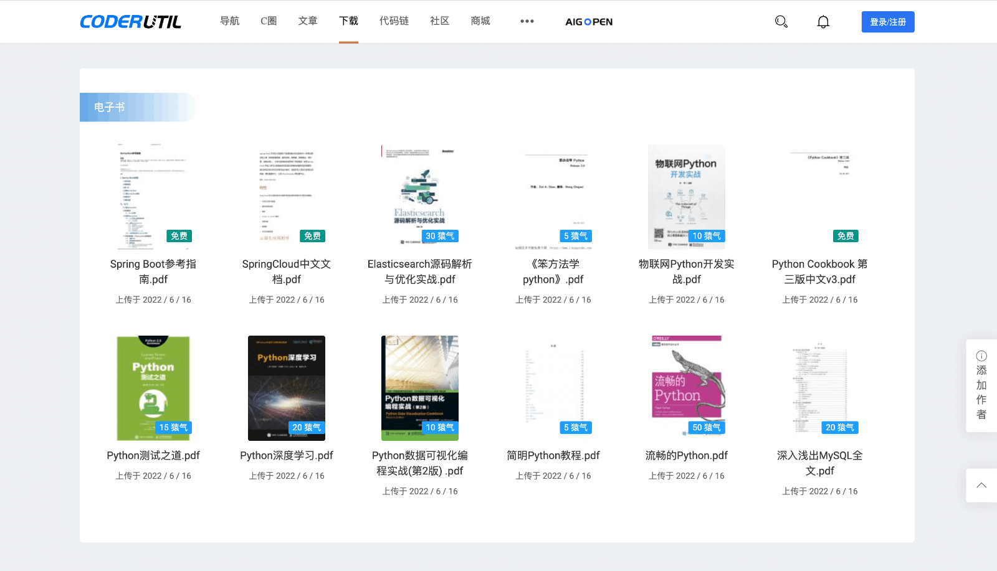Open the notifications bell icon
This screenshot has width=997, height=571.
pos(823,22)
